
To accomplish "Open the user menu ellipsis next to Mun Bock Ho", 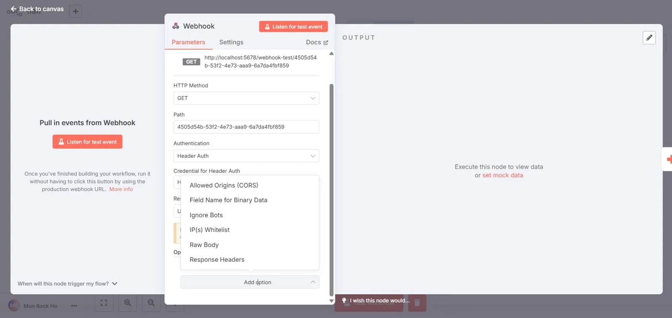I will pyautogui.click(x=74, y=306).
